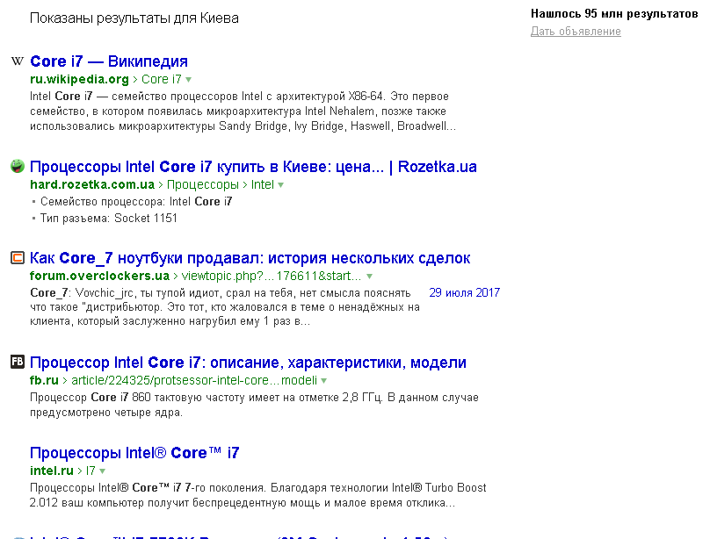Click intel.ru domain link
Screen dimensions: 710x539
coord(52,471)
